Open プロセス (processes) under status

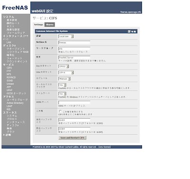click(x=12, y=119)
